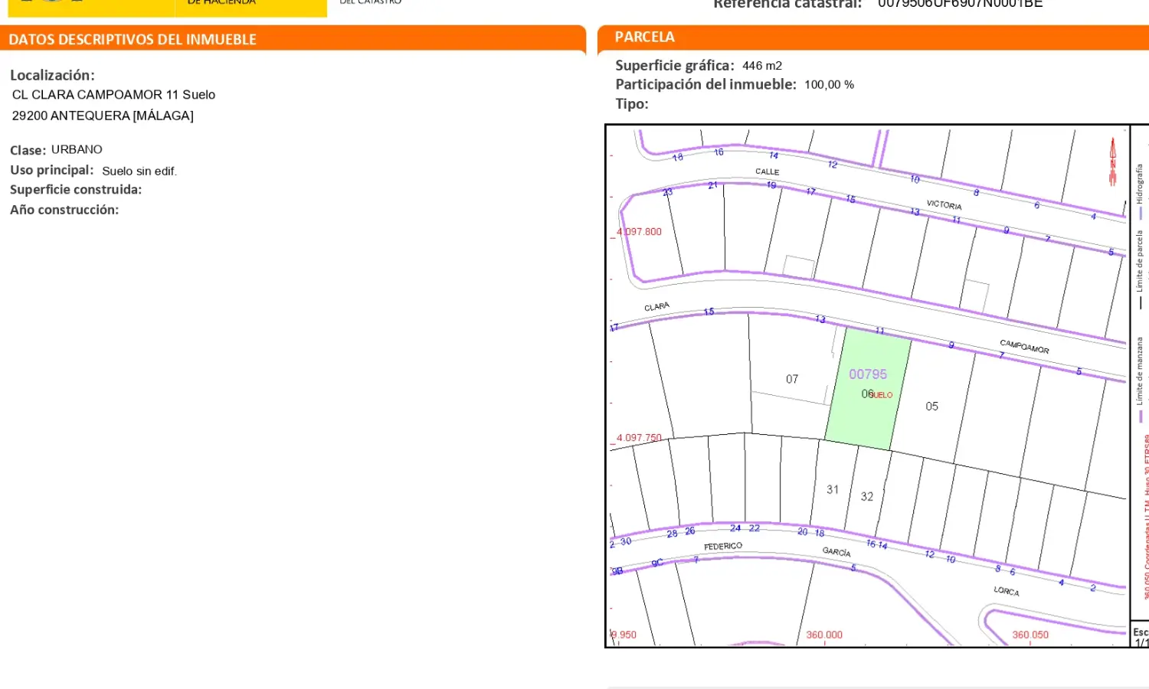Click the "Año construcción:" label
Screen dimensions: 1149x689
pos(64,210)
